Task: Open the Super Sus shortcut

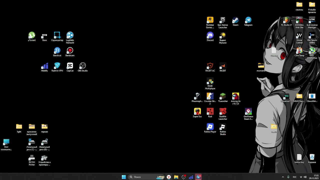Action: [x=197, y=113]
